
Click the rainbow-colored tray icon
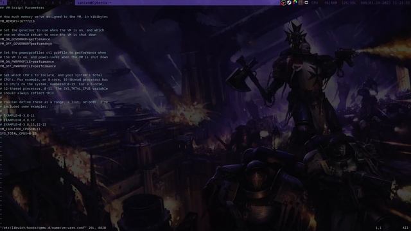pos(295,3)
